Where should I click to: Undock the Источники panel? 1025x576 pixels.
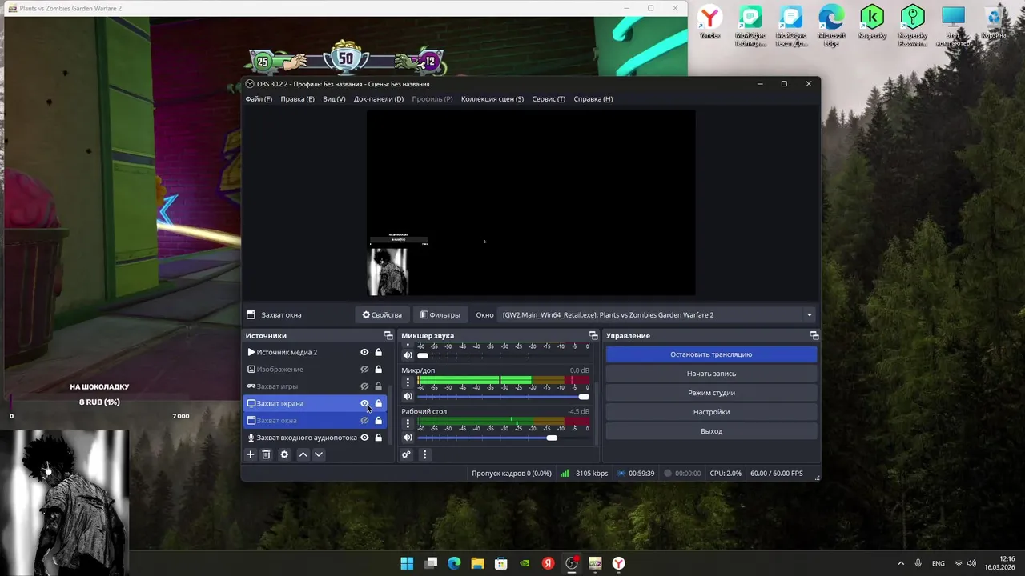388,335
